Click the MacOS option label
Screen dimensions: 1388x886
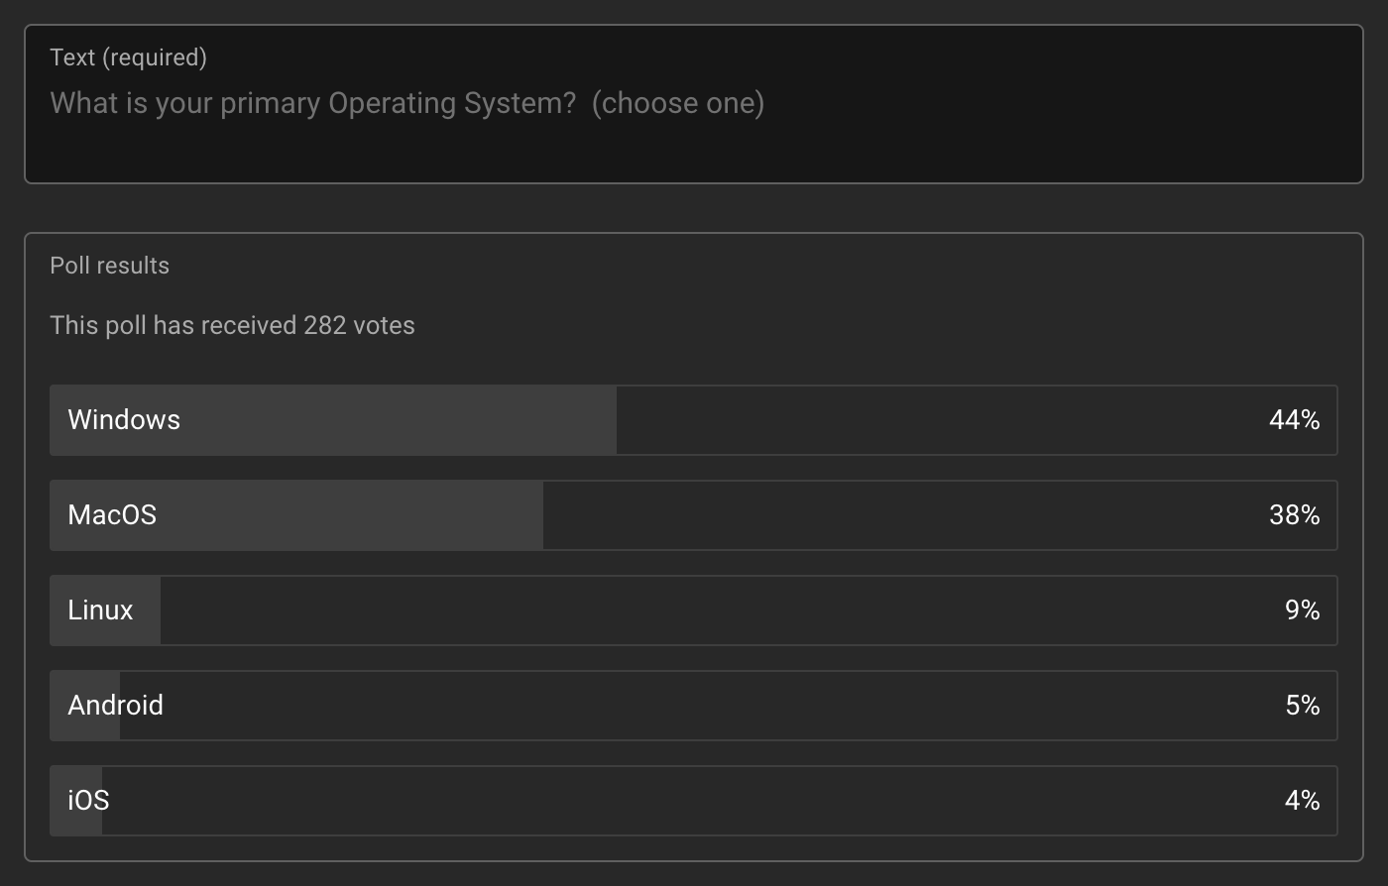pos(112,515)
